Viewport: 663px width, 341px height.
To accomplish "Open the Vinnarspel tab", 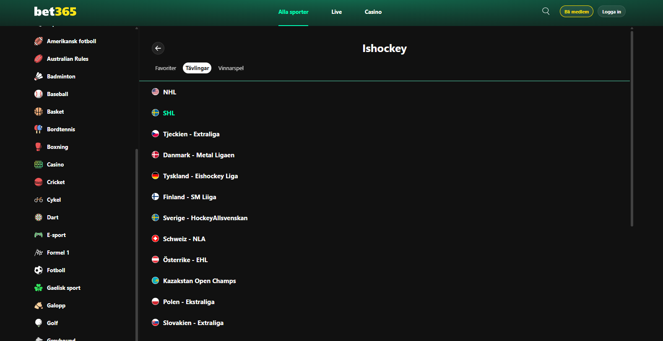I will (x=231, y=68).
